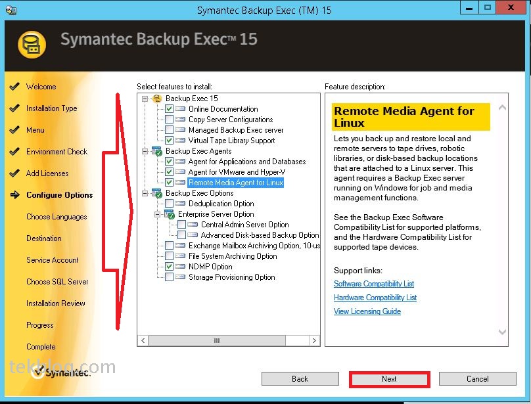The image size is (531, 404).
Task: Open the Hardware Compatibility List link
Action: pos(375,298)
